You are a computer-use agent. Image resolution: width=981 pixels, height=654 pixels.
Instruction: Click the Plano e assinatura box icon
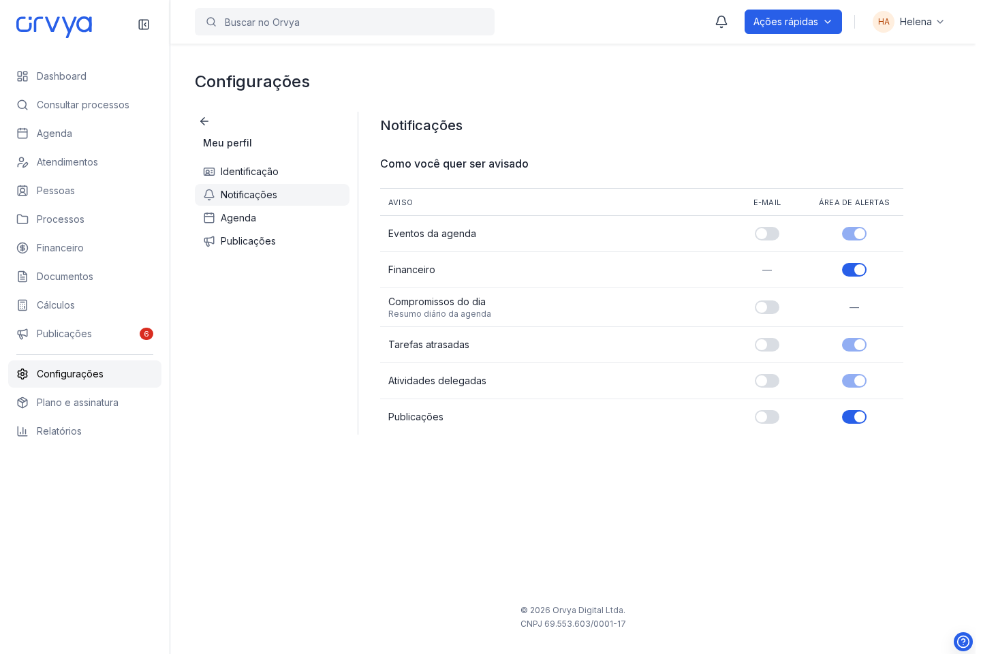tap(22, 403)
